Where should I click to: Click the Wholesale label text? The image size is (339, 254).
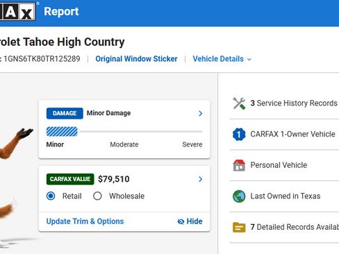pos(126,196)
